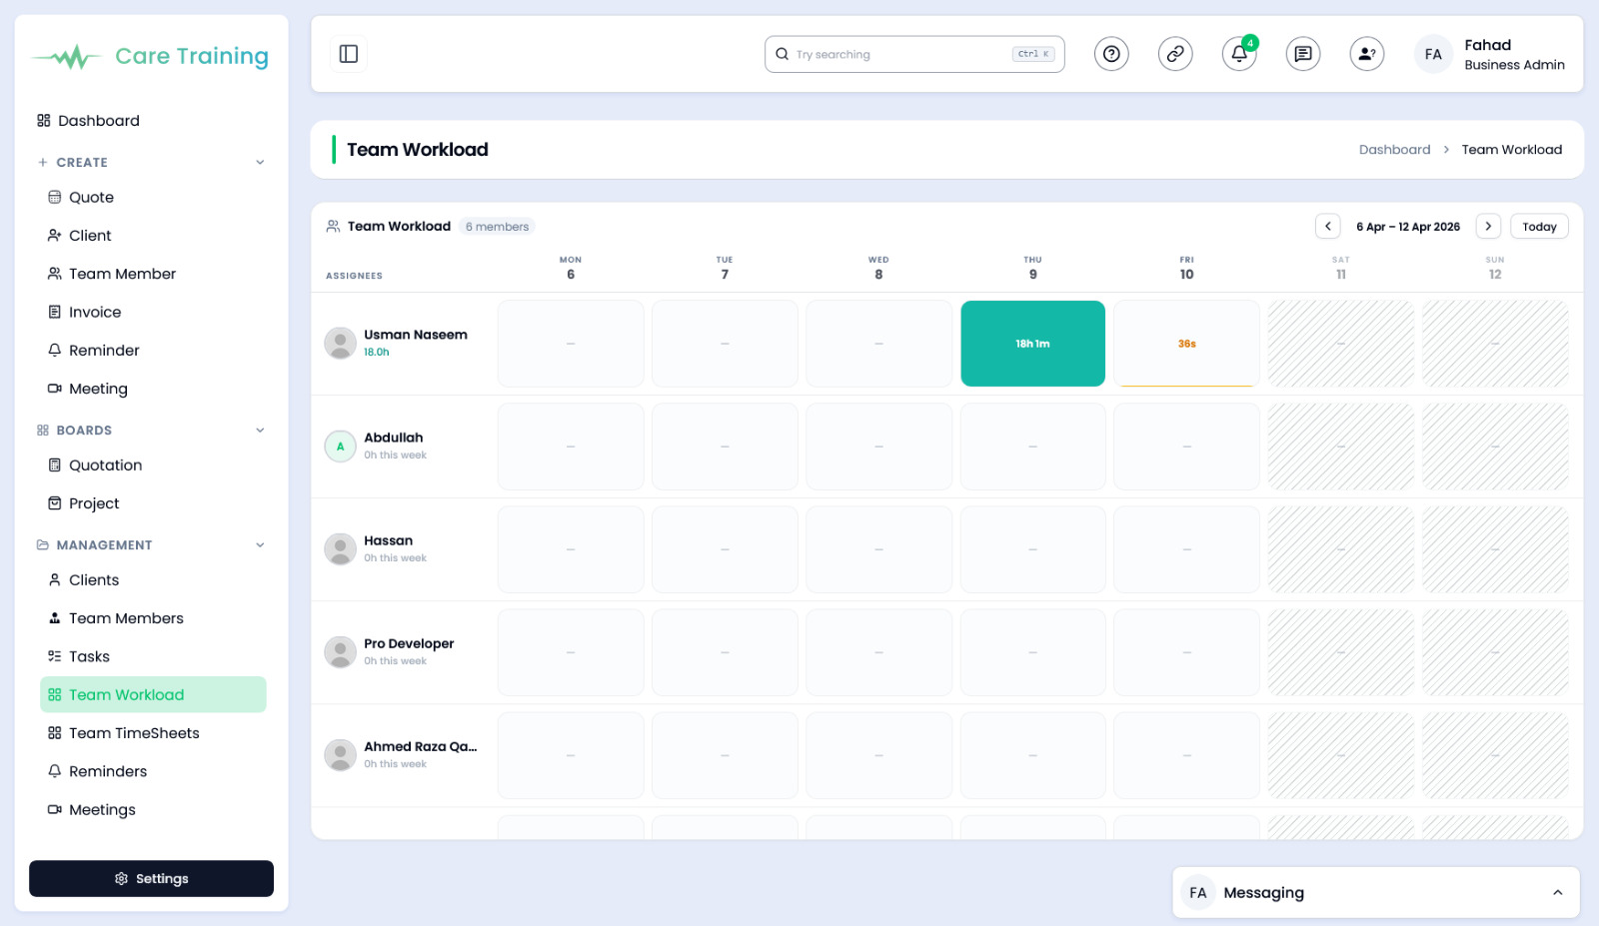The height and width of the screenshot is (926, 1599).
Task: Click the Care Training logo
Action: click(148, 56)
